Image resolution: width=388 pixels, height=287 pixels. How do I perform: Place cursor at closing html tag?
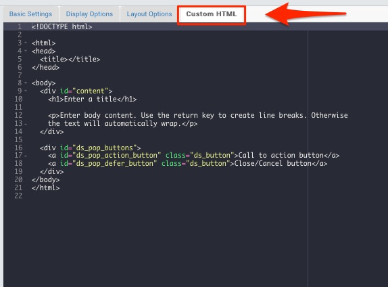46,187
